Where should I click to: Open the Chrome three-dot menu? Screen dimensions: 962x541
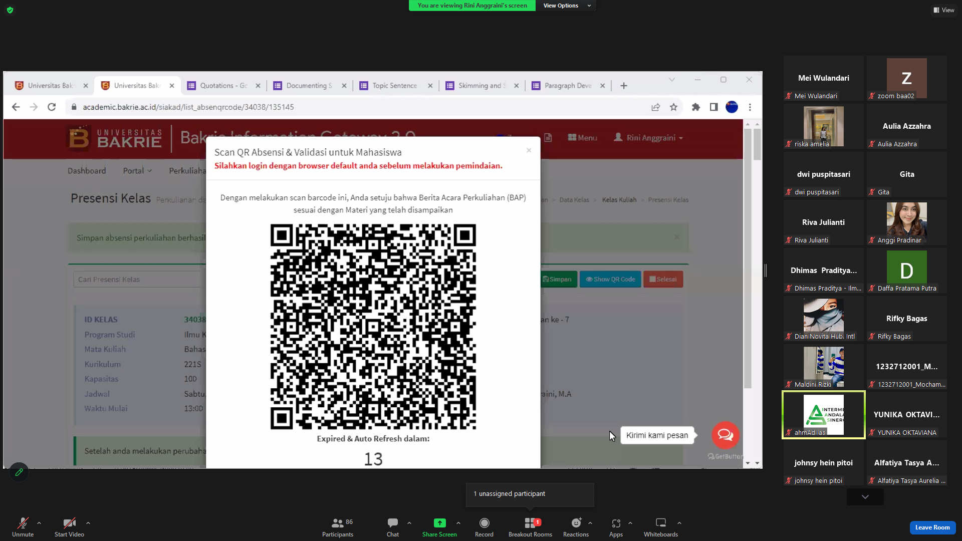click(x=750, y=107)
